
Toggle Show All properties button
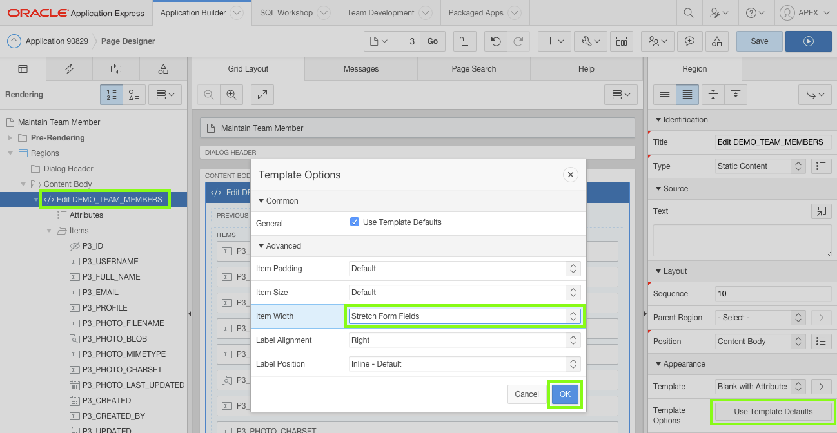(x=687, y=95)
